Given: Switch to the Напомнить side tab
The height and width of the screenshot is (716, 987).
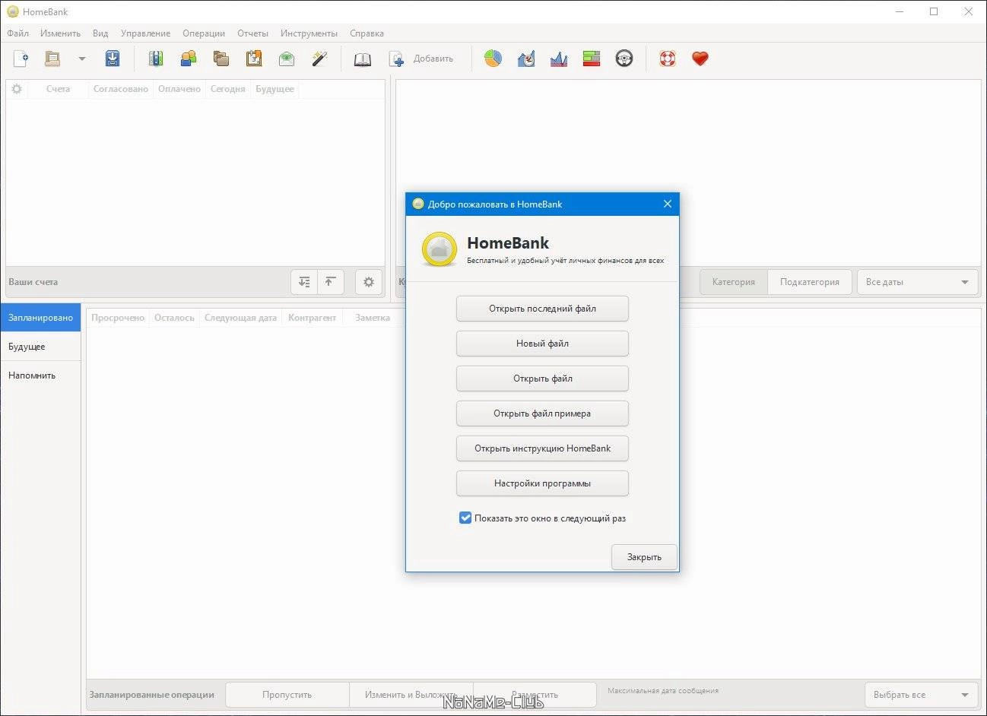Looking at the screenshot, I should click(x=40, y=375).
